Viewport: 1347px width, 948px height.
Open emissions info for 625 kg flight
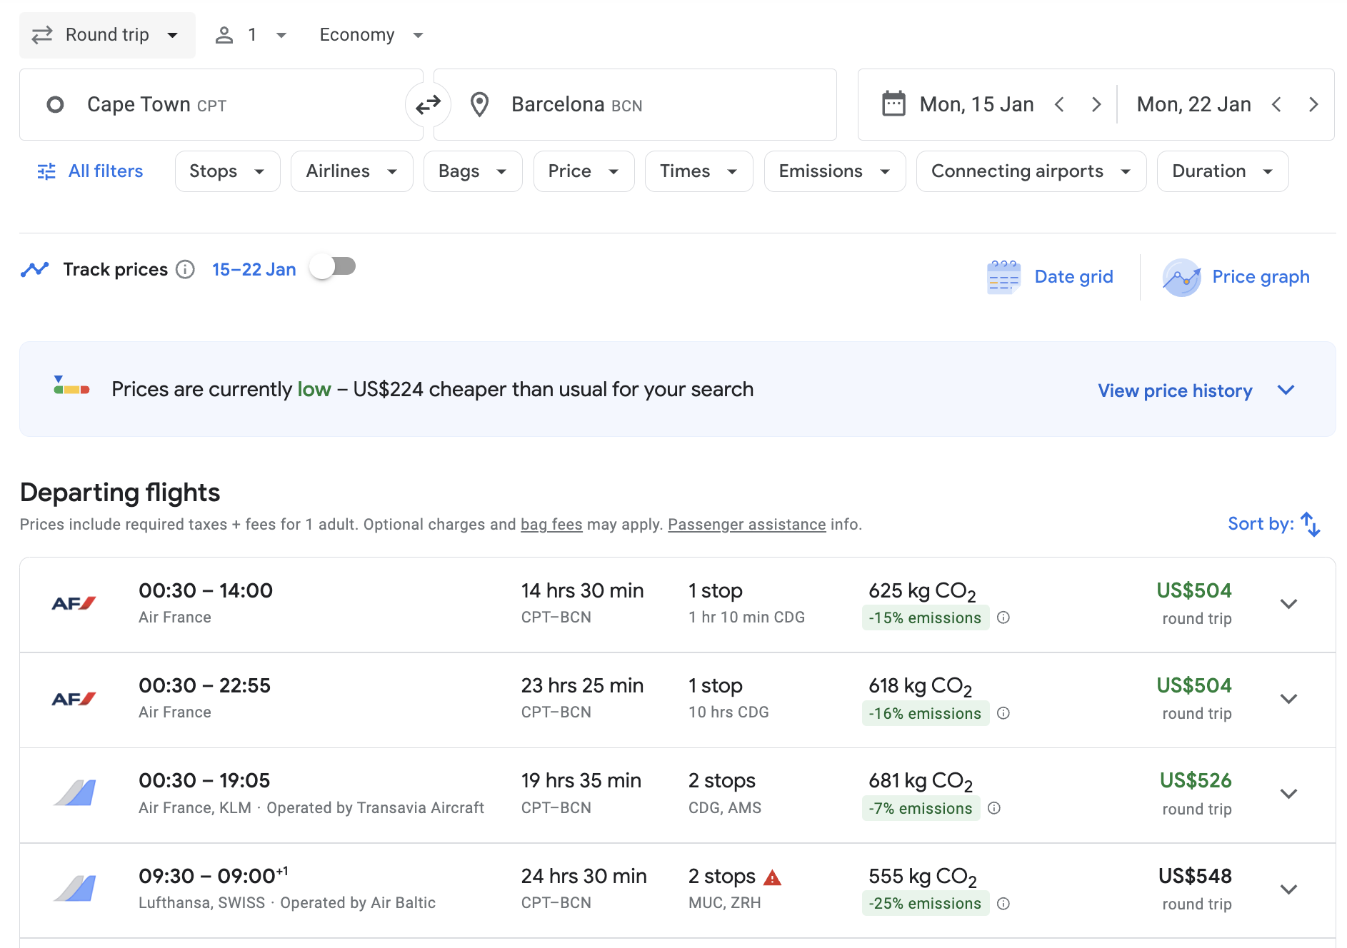tap(1003, 617)
